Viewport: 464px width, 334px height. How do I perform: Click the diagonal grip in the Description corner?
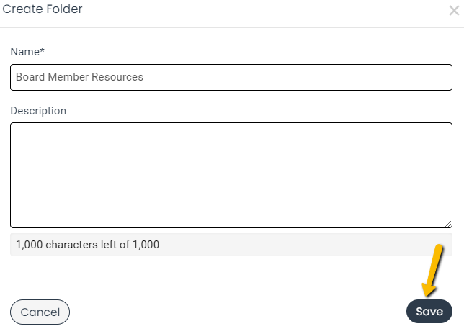(x=448, y=224)
